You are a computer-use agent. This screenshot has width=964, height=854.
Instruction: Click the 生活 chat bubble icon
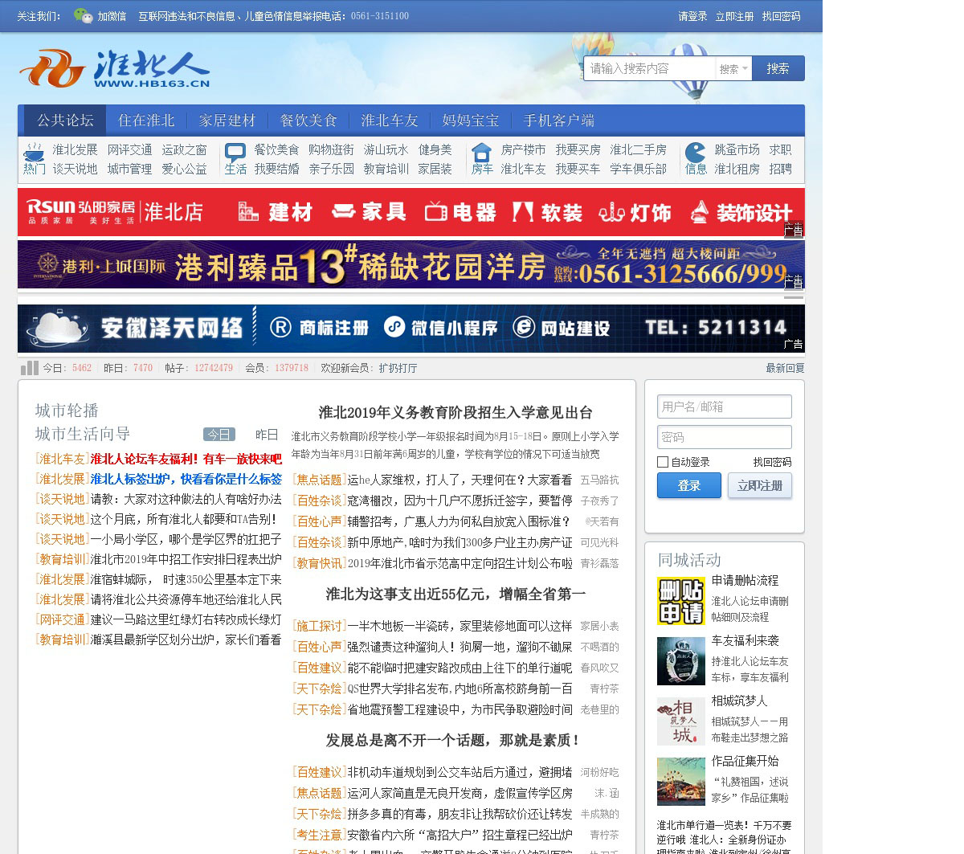235,152
